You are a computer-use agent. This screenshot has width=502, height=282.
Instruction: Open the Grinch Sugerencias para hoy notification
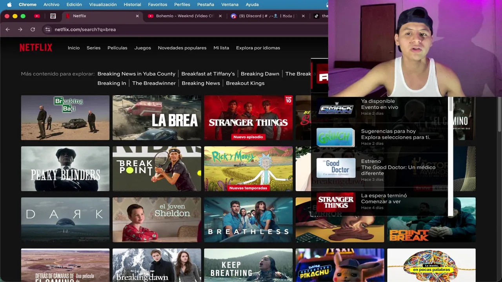click(x=380, y=137)
